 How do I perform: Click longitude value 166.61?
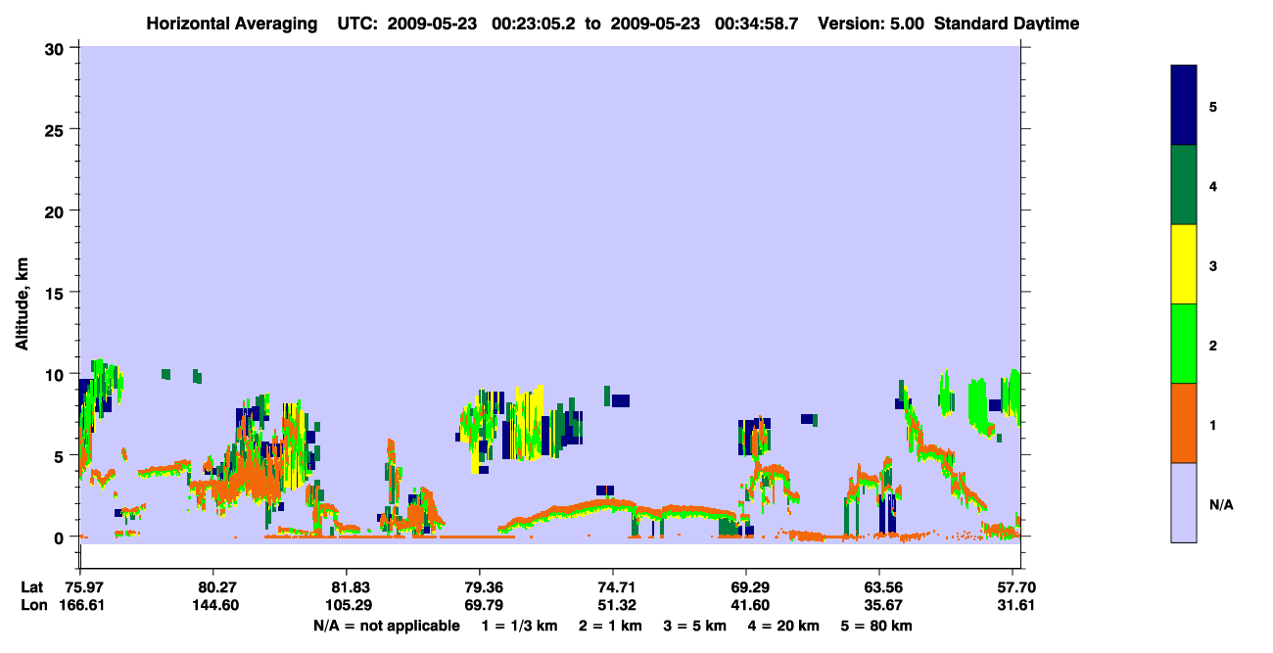pyautogui.click(x=80, y=605)
